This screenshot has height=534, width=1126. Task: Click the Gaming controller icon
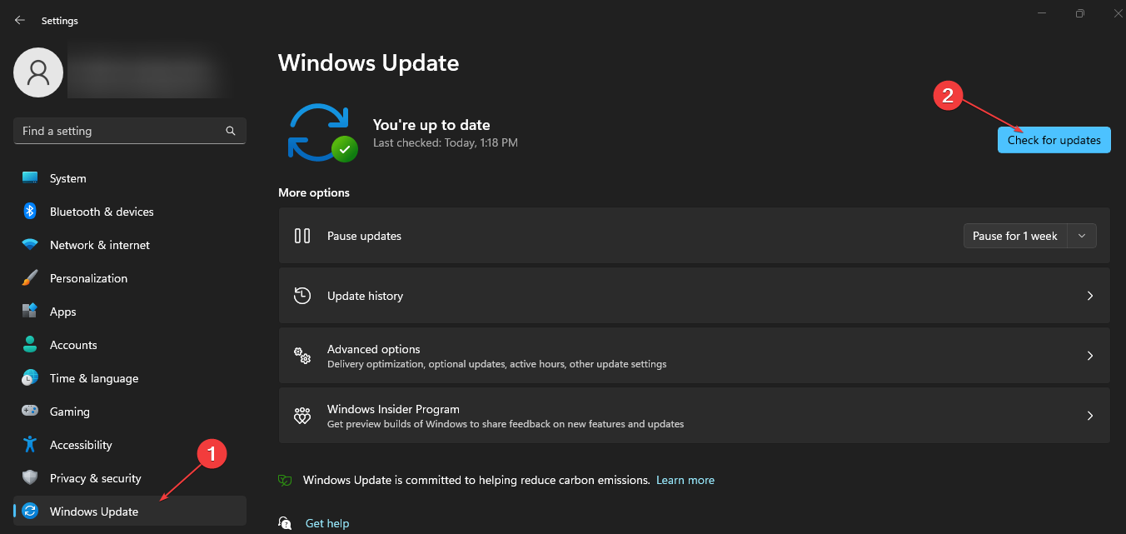coord(30,412)
